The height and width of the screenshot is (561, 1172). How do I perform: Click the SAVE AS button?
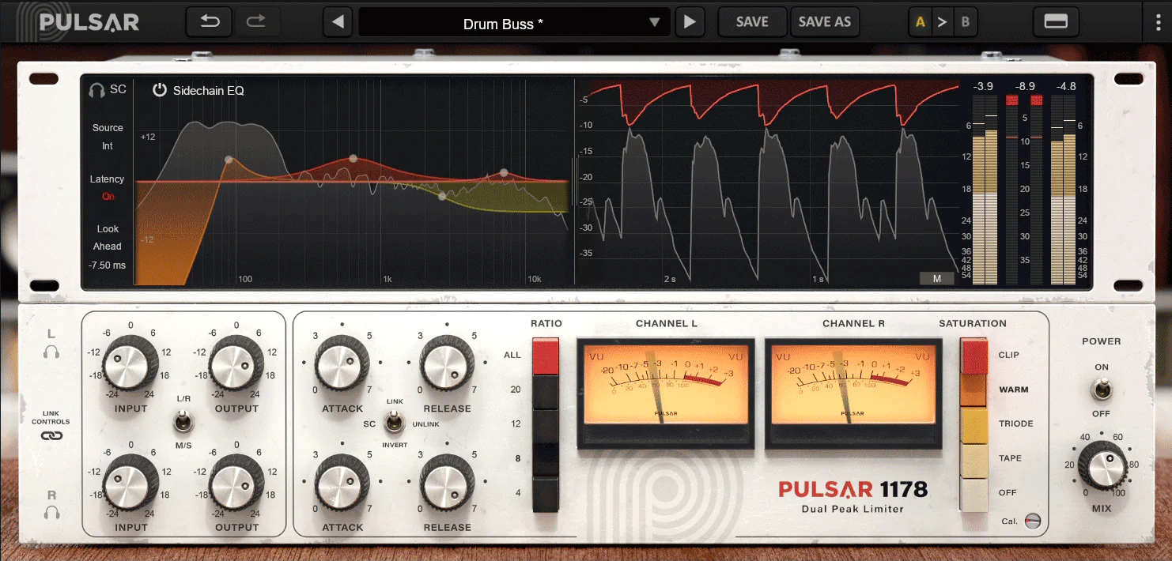(x=825, y=22)
